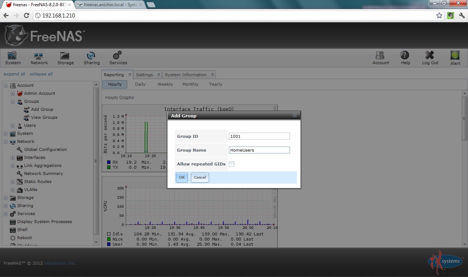Viewport: 468px width, 277px height.
Task: Collapse the Groups tree node
Action: click(12, 101)
